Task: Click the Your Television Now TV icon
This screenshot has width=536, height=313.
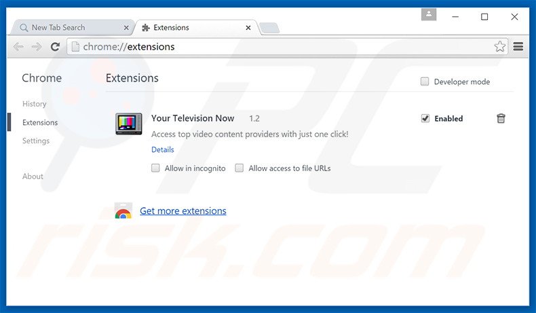Action: [128, 124]
